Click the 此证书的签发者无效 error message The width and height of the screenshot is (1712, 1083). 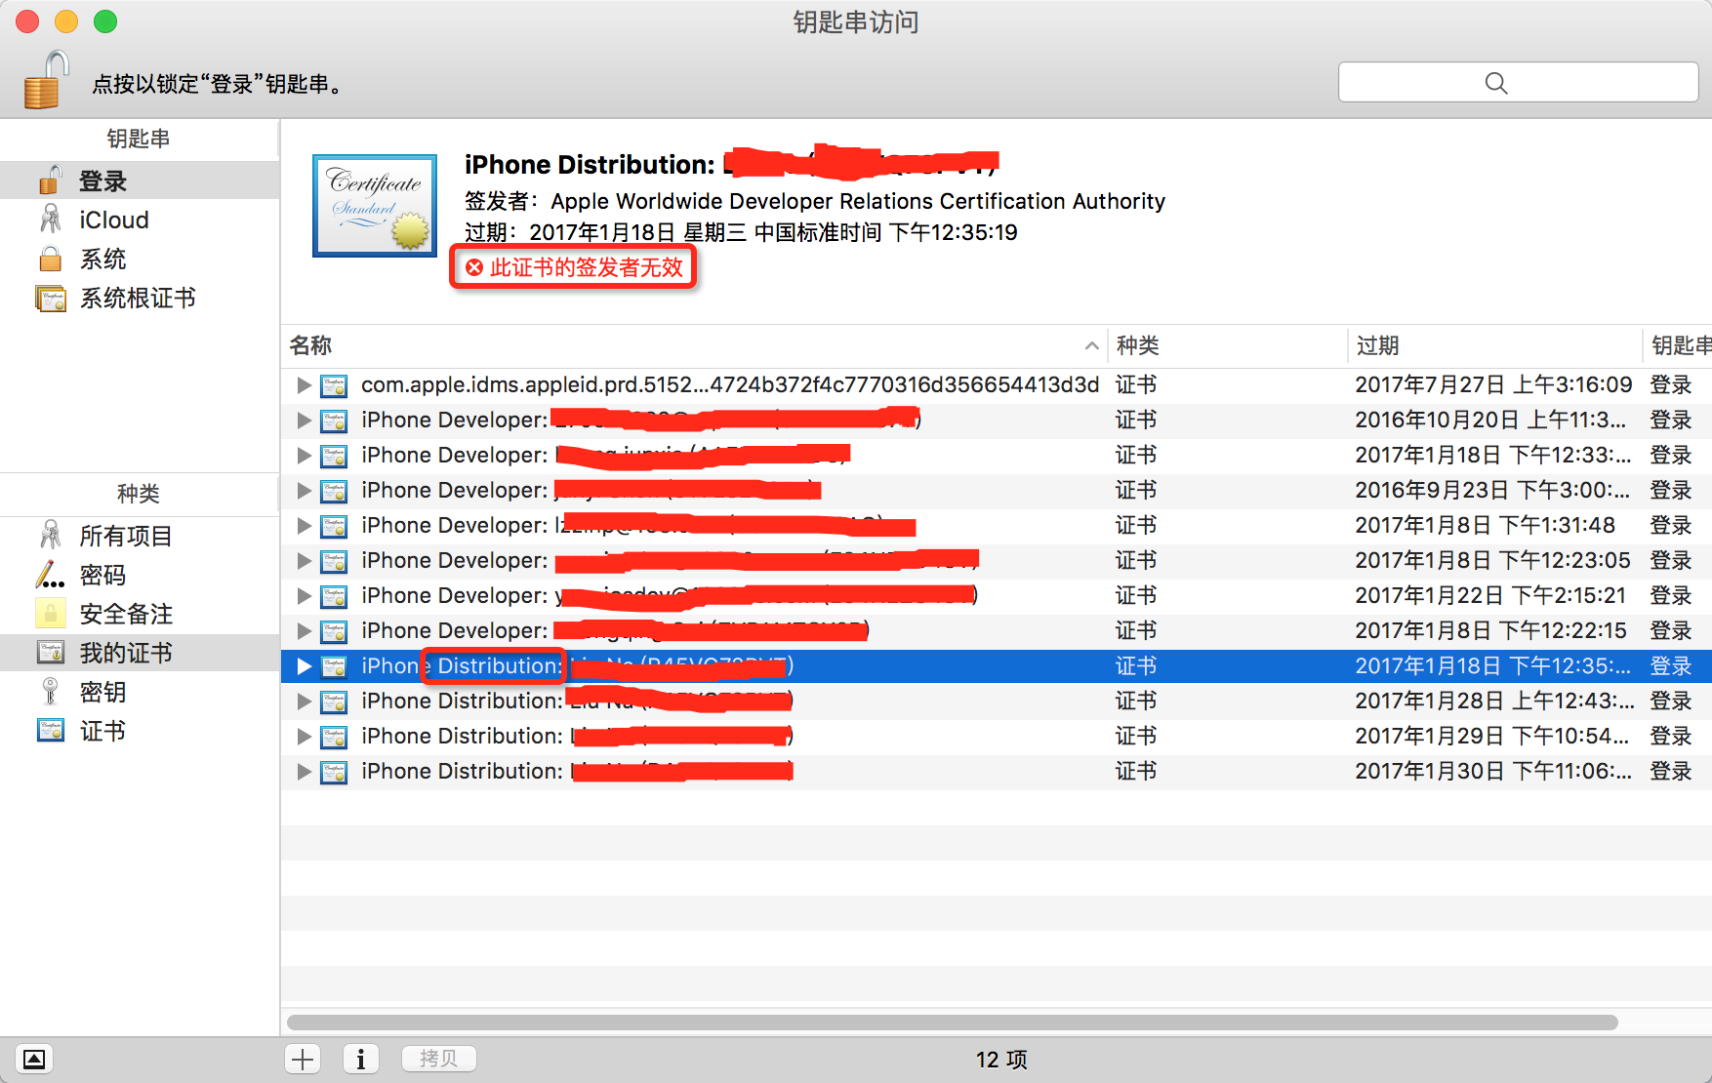[574, 267]
